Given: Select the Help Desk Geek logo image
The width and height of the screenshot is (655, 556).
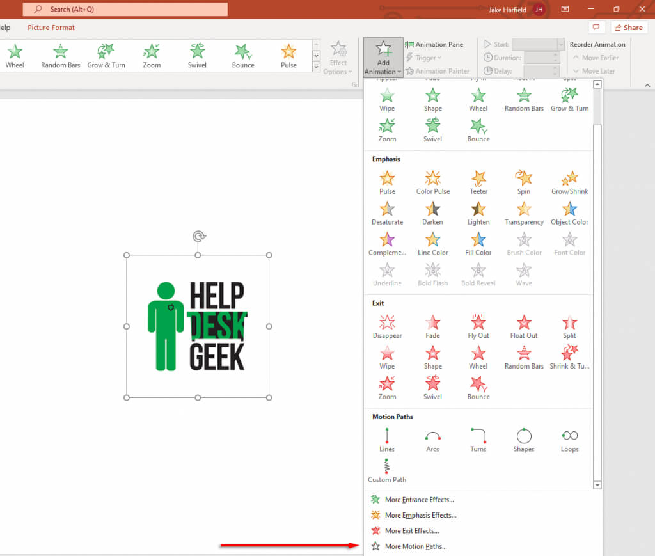Looking at the screenshot, I should [x=198, y=326].
